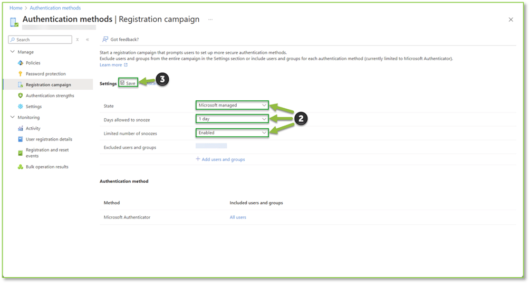The height and width of the screenshot is (284, 530).
Task: Click Got feedback? link
Action: tap(125, 40)
